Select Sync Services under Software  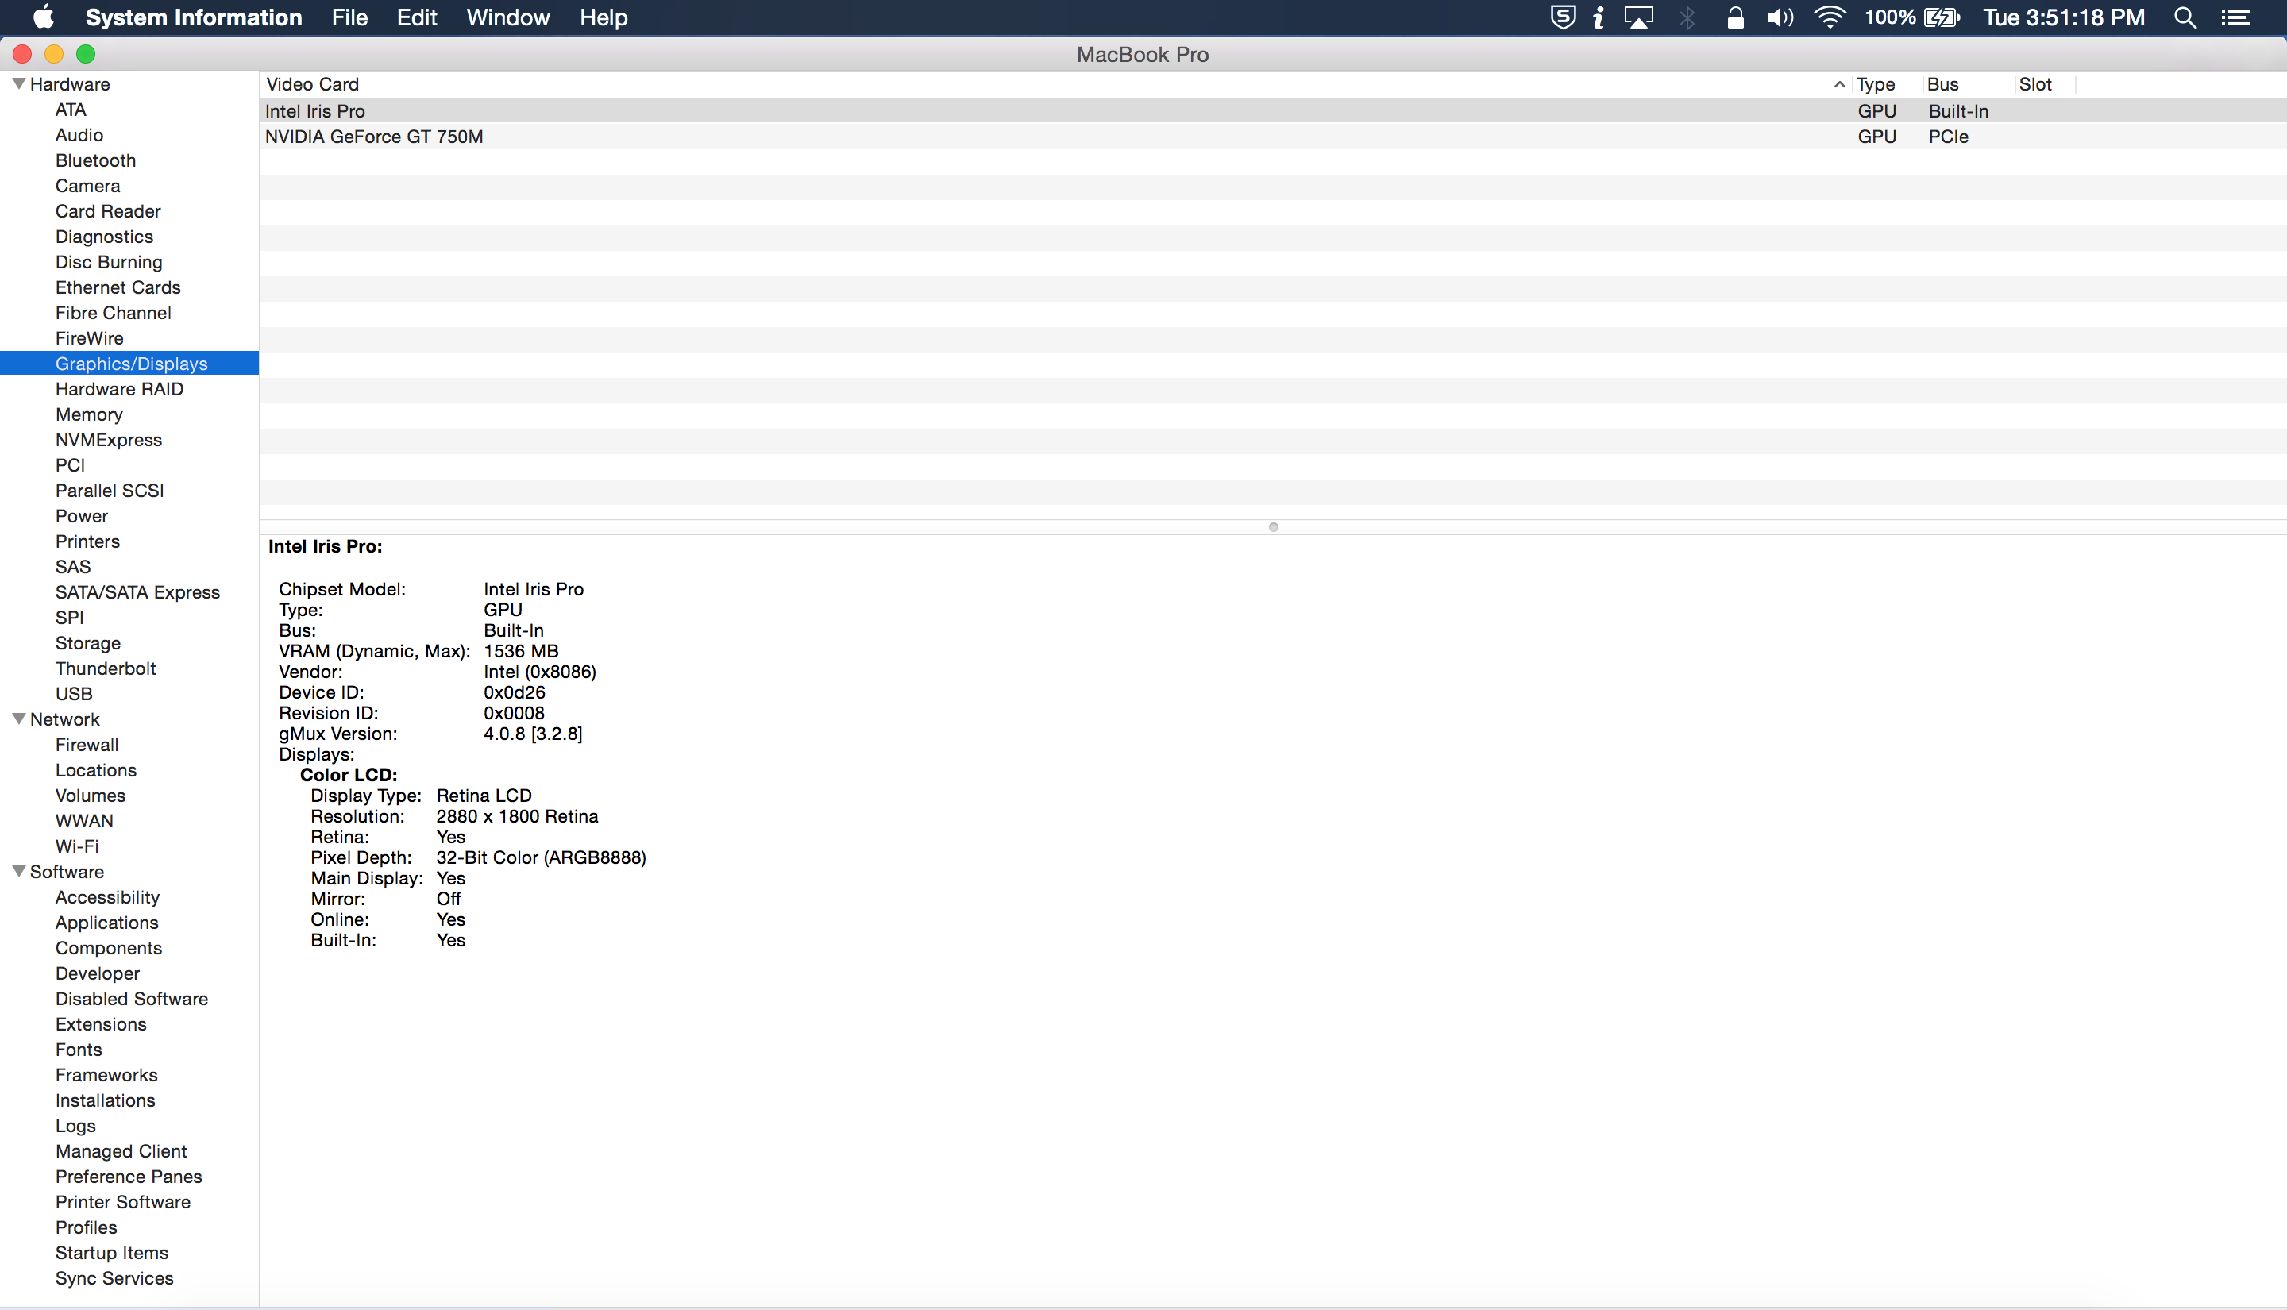114,1278
